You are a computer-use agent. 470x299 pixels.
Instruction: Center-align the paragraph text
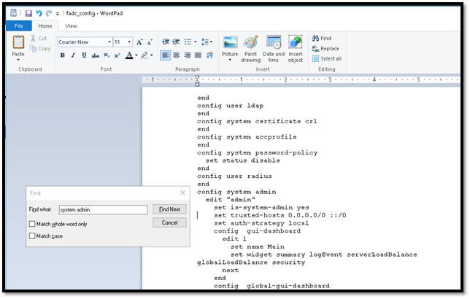click(177, 55)
